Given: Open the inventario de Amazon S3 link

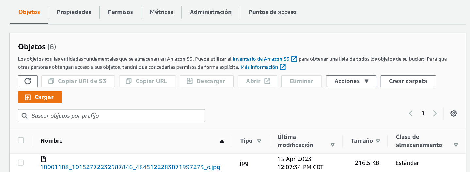Looking at the screenshot, I should click(x=261, y=59).
